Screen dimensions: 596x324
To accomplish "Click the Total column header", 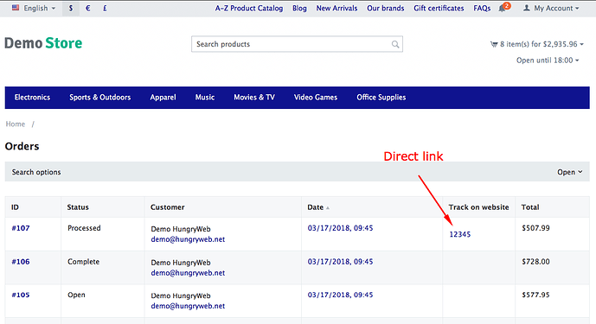I will tap(530, 207).
